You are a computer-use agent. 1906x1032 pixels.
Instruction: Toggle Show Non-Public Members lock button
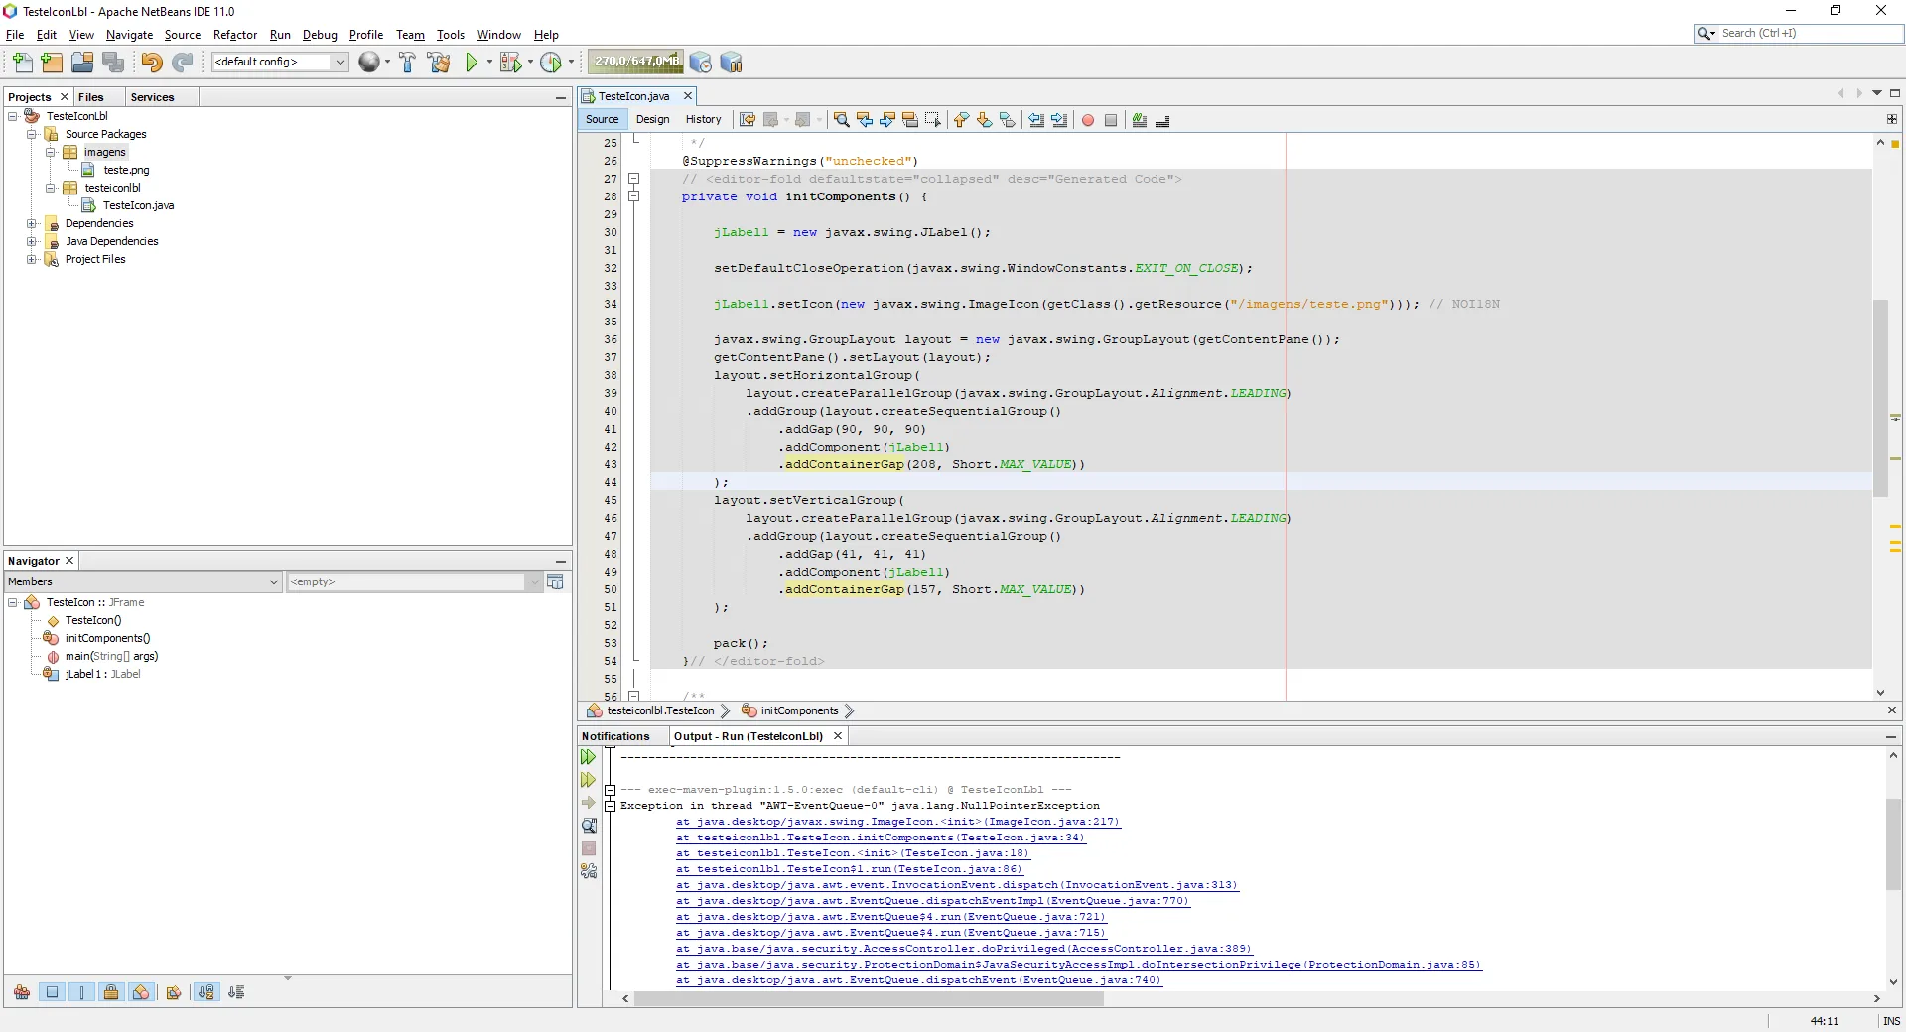pyautogui.click(x=111, y=992)
